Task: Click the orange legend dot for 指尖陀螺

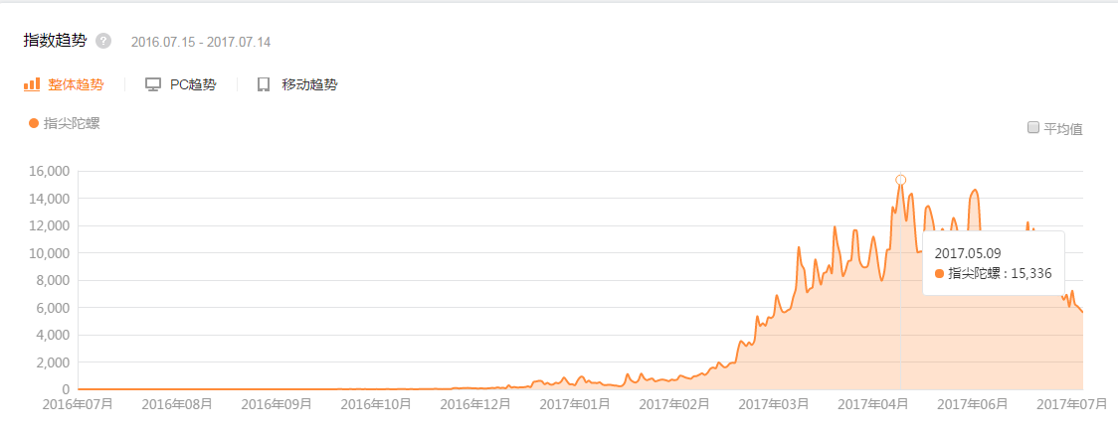Action: tap(34, 123)
